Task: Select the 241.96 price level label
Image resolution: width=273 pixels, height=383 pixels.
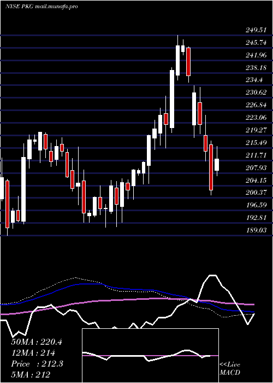Action: 256,55
